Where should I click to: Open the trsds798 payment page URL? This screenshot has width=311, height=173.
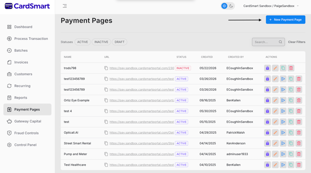[142, 68]
